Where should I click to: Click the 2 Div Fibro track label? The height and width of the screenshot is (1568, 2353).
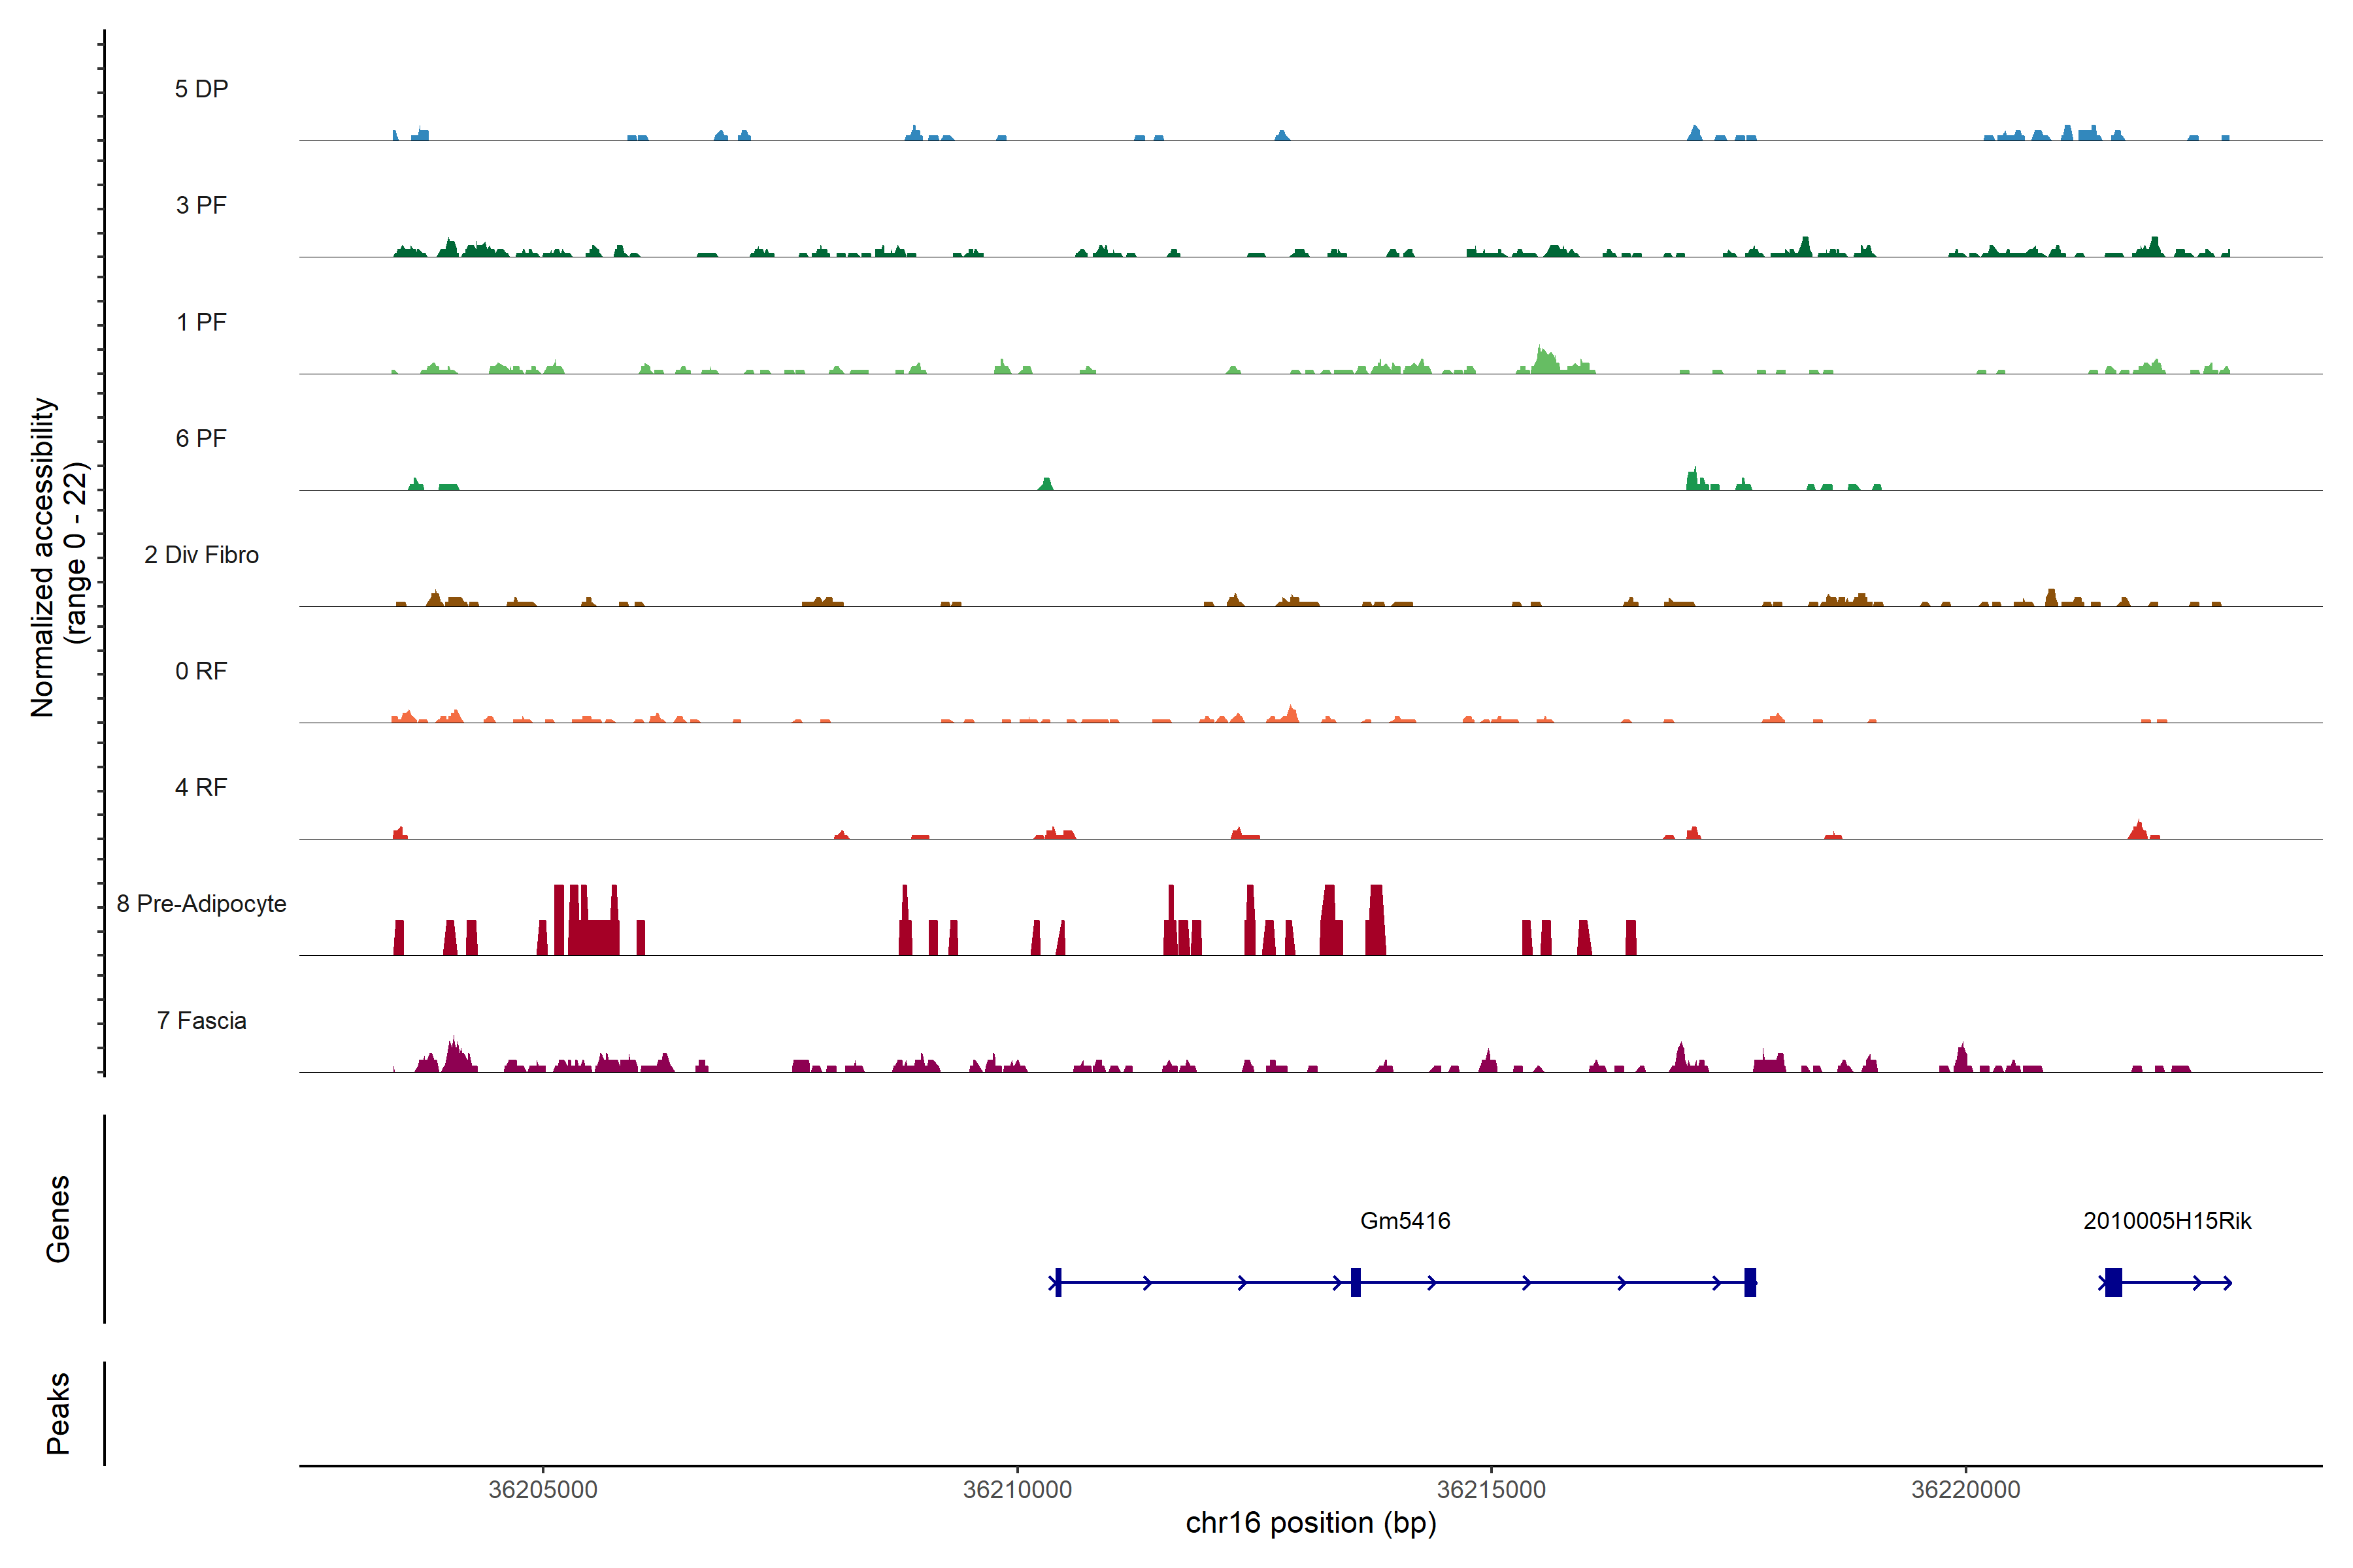[x=201, y=555]
